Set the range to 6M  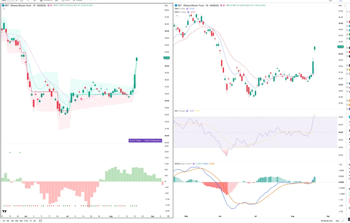tap(21, 221)
